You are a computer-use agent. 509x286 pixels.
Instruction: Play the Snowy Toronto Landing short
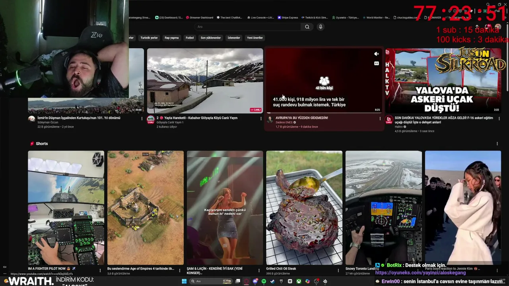point(384,208)
